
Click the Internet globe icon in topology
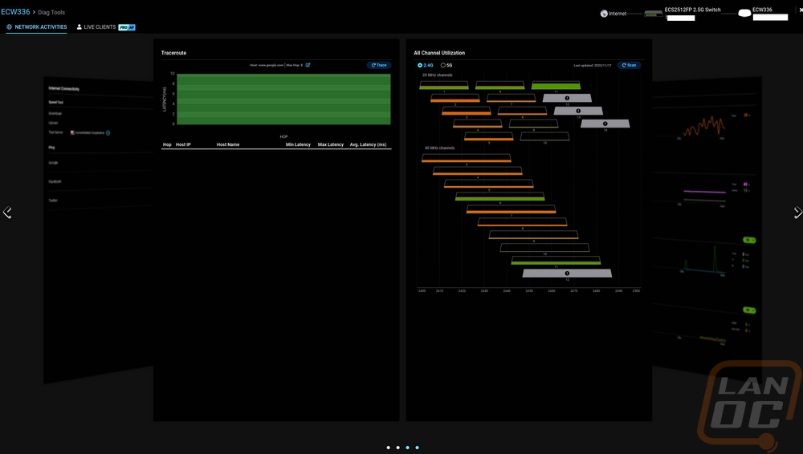point(604,14)
